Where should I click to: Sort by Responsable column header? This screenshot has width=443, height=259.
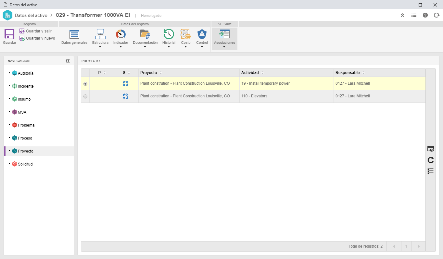(x=379, y=73)
